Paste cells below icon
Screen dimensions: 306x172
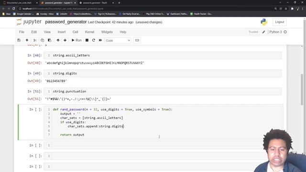tap(50, 40)
